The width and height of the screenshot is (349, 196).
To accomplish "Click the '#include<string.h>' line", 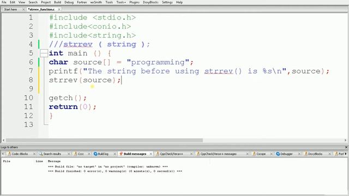I will [92, 35].
